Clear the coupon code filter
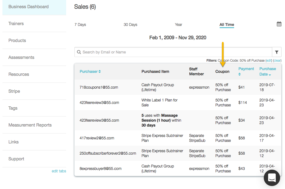The image size is (285, 189). [277, 61]
